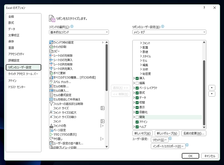Select the コピー command icon
The image size is (224, 165).
[51, 51]
